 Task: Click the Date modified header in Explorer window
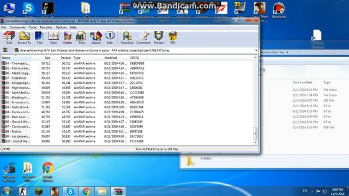(302, 82)
